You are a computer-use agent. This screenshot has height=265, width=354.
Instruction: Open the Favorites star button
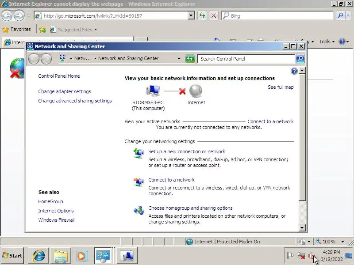click(x=16, y=29)
